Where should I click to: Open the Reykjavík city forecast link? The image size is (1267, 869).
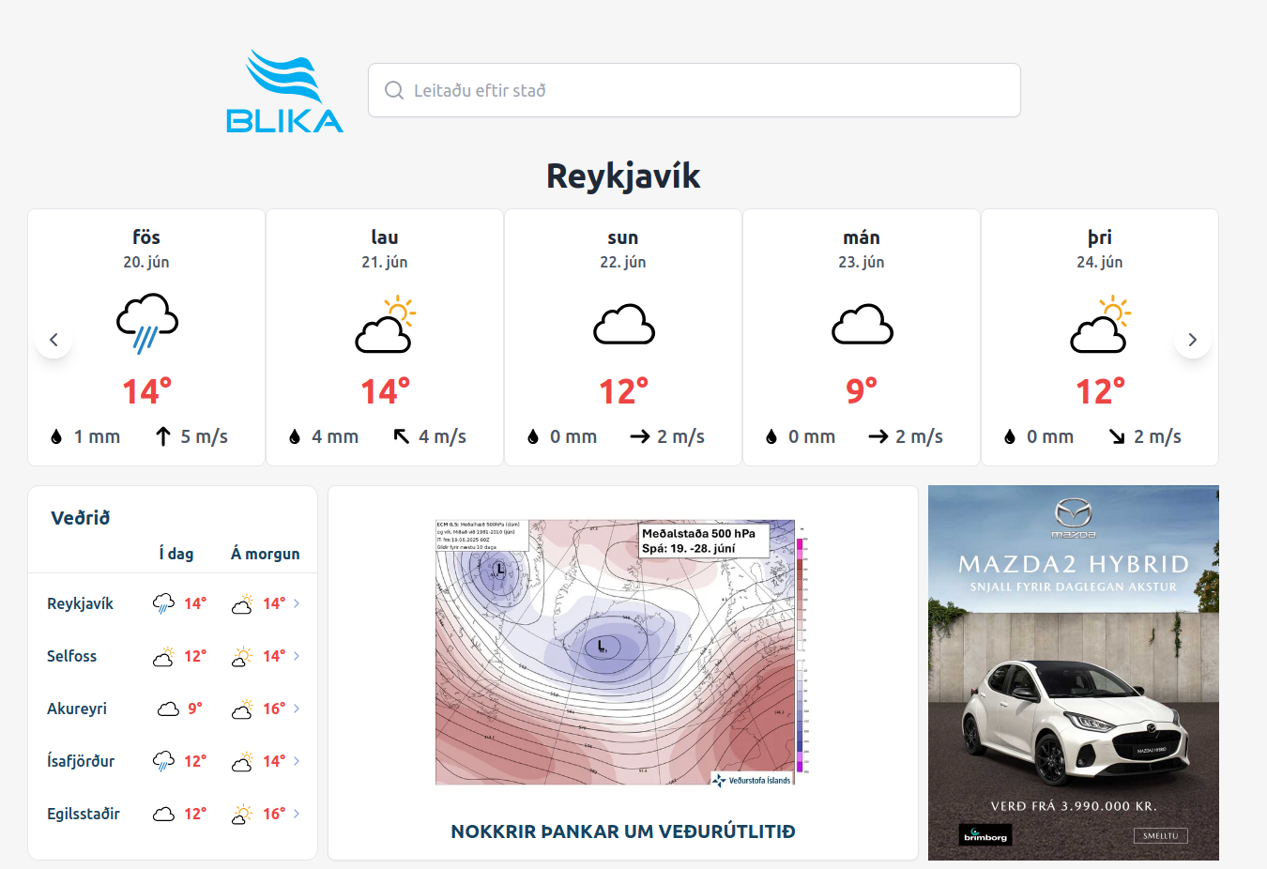pyautogui.click(x=81, y=603)
